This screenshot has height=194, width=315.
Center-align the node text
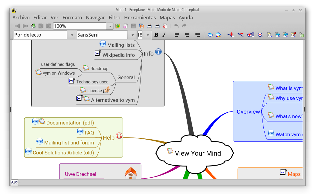click(x=187, y=35)
